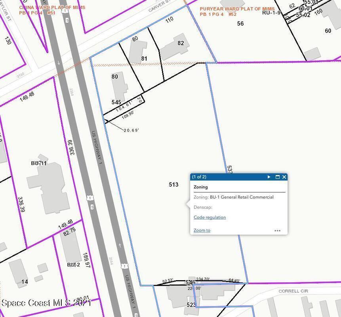Select parcel 14 on the map
This screenshot has height=317, width=341.
point(25,282)
